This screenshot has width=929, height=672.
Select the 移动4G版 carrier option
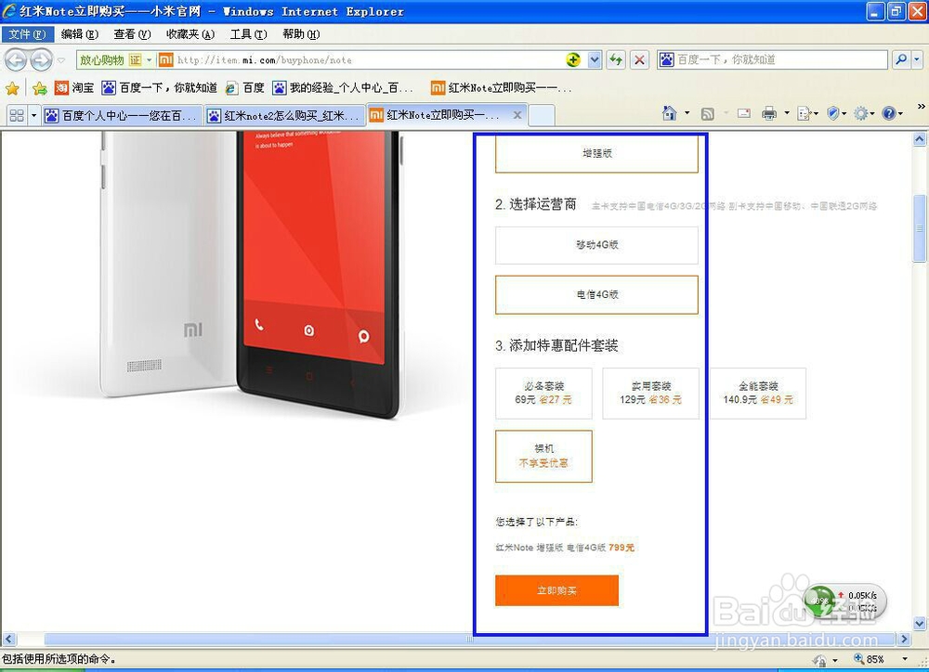[596, 245]
